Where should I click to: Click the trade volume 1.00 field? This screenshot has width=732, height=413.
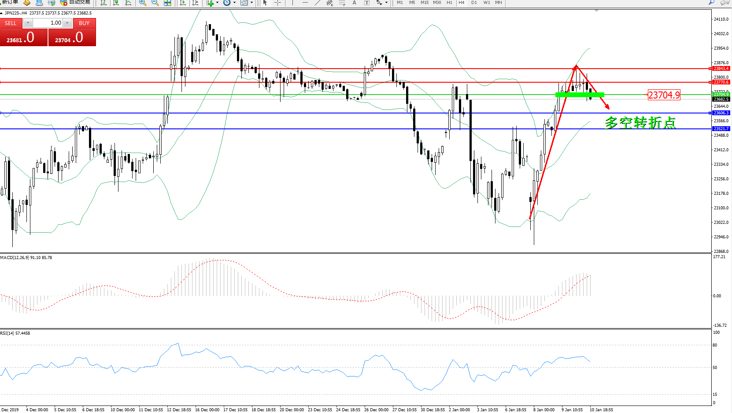pos(48,23)
